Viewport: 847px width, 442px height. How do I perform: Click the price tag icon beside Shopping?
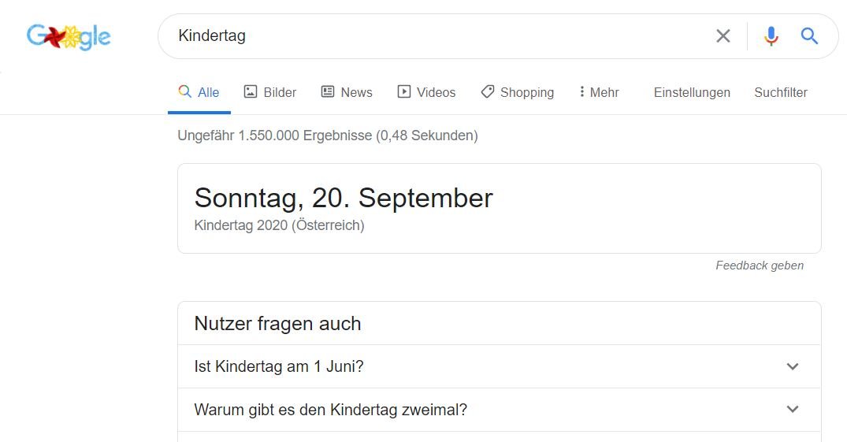point(488,92)
